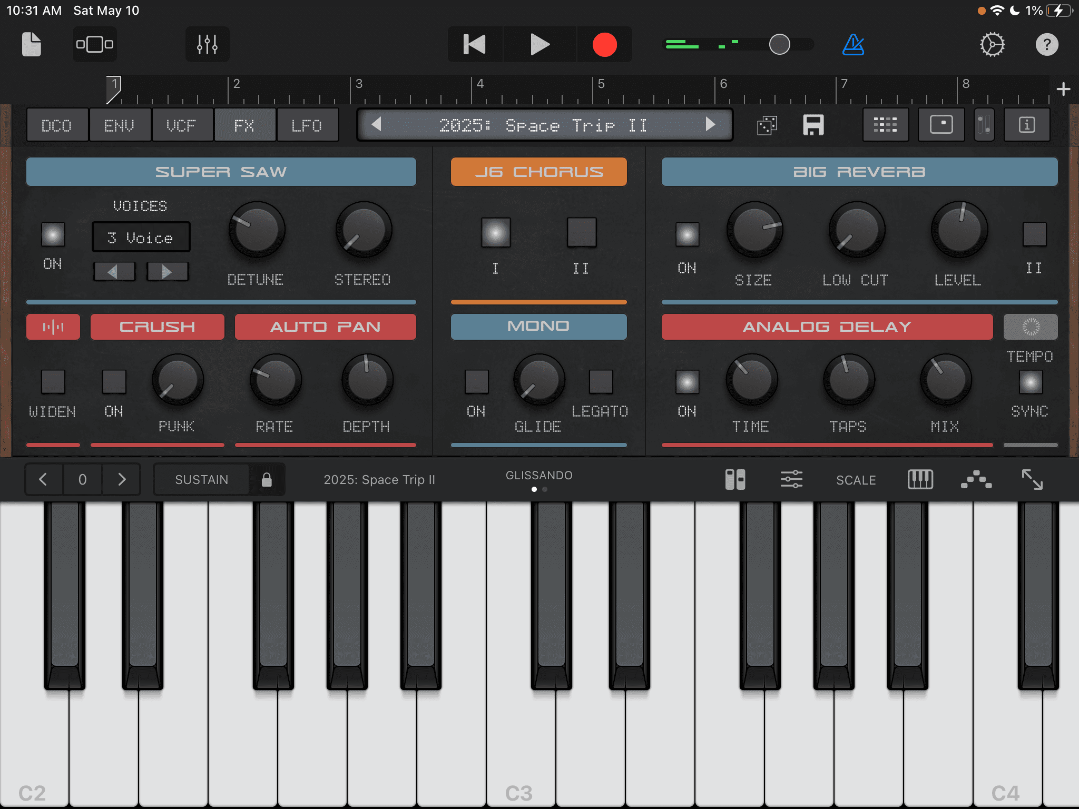Viewport: 1079px width, 809px height.
Task: Shift keyboard octave up
Action: coord(122,479)
